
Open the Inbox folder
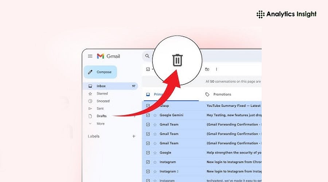pyautogui.click(x=101, y=86)
